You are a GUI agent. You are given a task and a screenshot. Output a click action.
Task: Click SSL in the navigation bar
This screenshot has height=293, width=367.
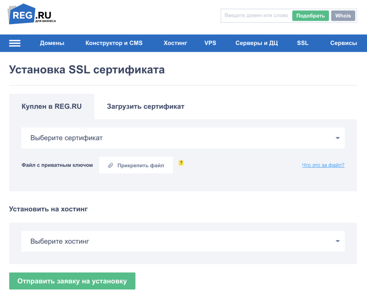click(x=302, y=43)
